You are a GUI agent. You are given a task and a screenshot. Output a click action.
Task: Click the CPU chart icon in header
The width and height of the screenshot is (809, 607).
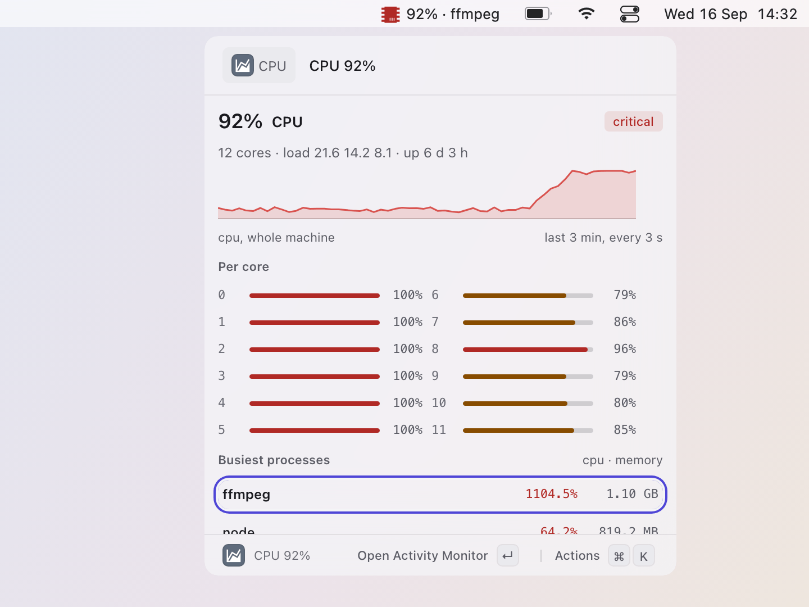243,66
